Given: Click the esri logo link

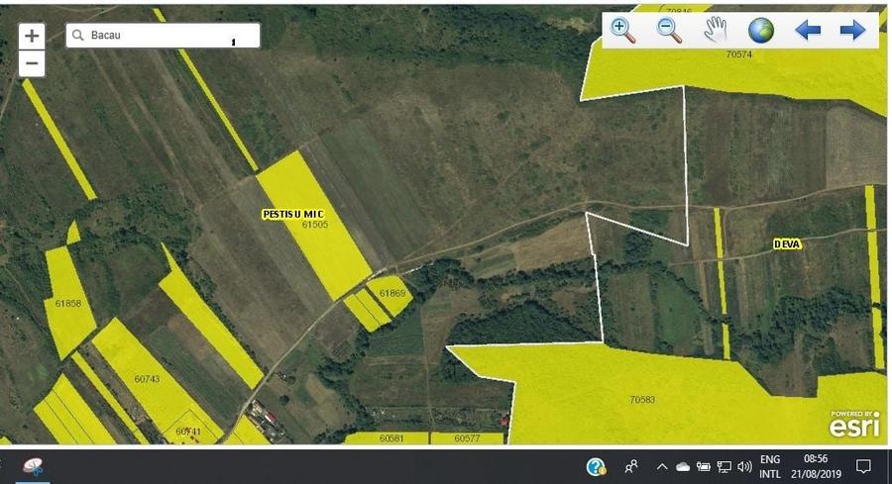Looking at the screenshot, I should [854, 425].
